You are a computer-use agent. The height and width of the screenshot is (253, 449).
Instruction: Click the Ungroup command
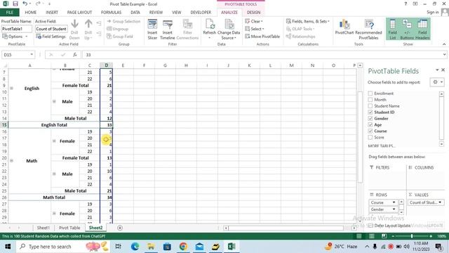[117, 29]
